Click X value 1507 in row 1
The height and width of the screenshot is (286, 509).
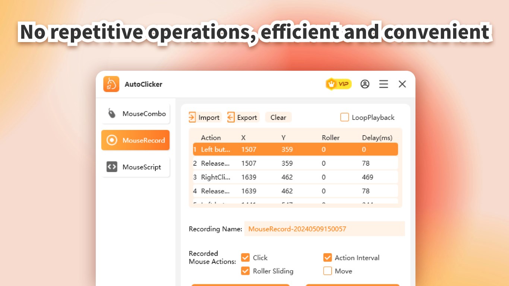click(249, 149)
